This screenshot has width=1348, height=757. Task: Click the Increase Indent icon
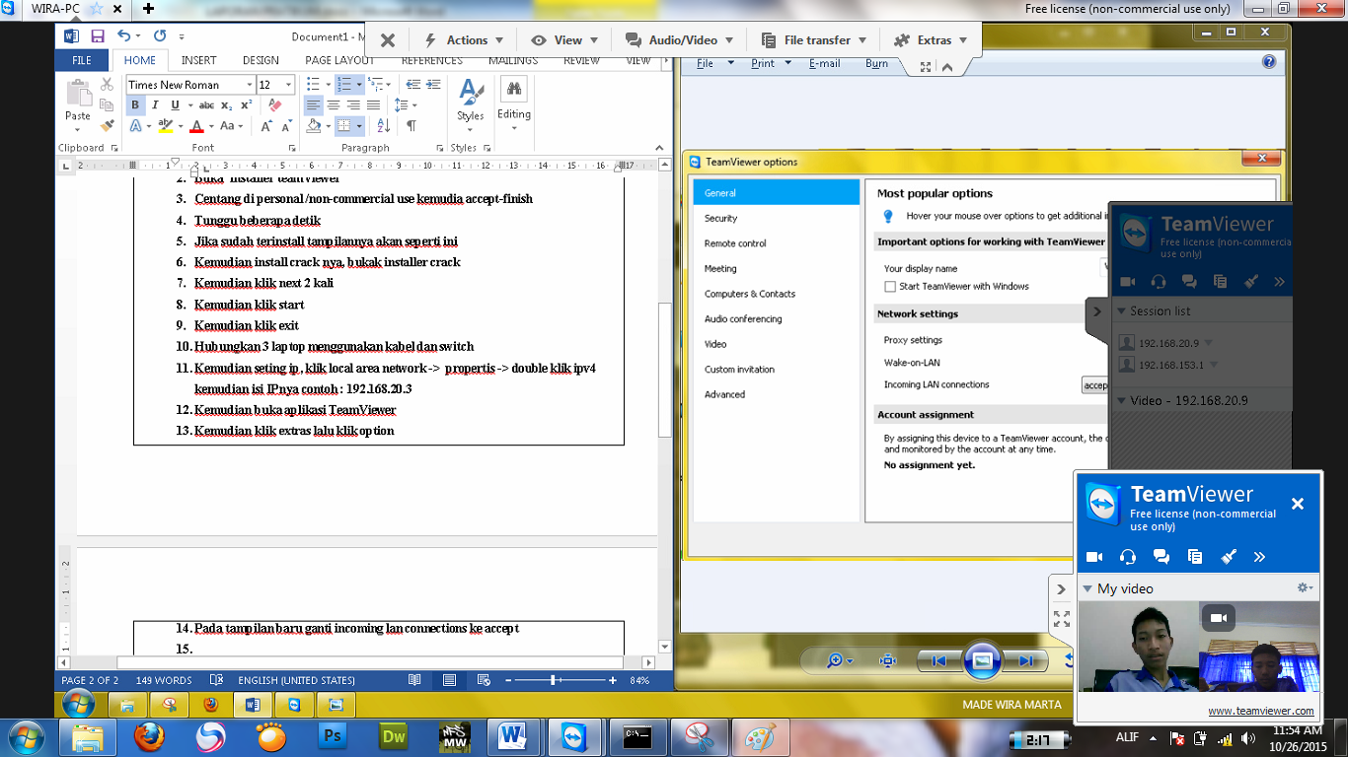434,85
